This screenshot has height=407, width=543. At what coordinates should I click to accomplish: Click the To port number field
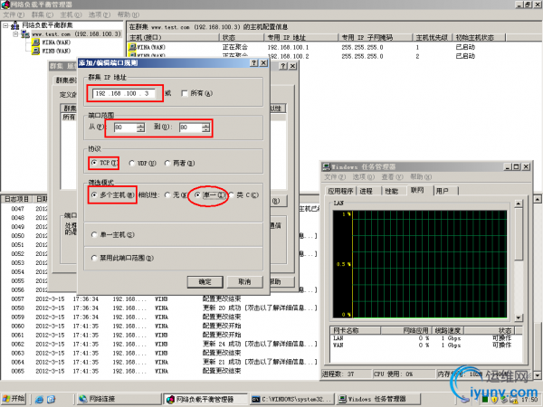[190, 128]
